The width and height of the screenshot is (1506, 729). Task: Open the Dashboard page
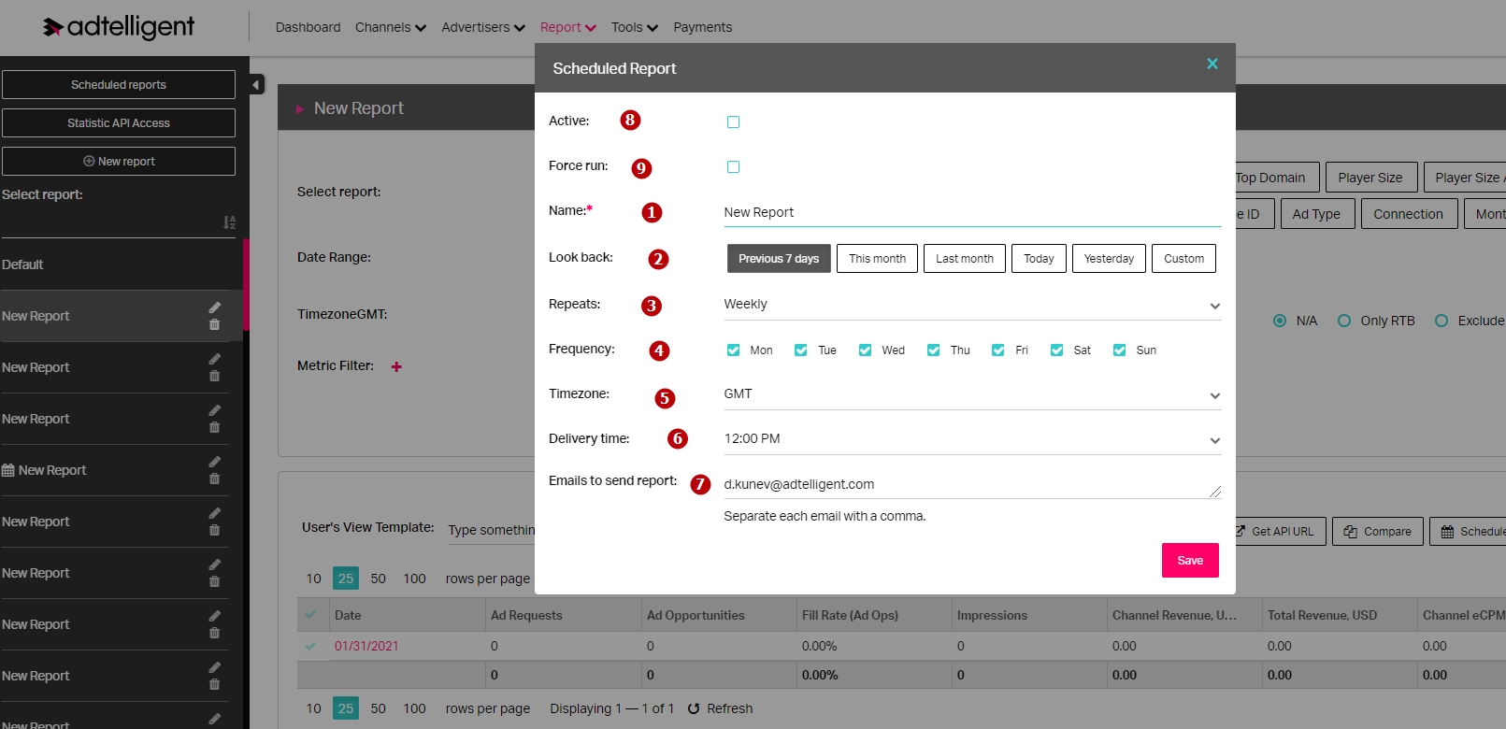pyautogui.click(x=308, y=27)
